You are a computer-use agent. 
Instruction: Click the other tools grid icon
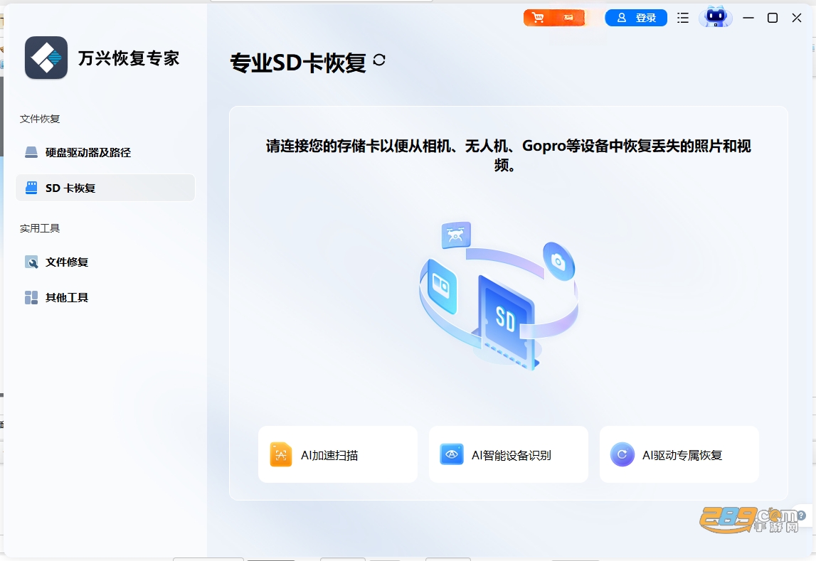click(x=31, y=297)
